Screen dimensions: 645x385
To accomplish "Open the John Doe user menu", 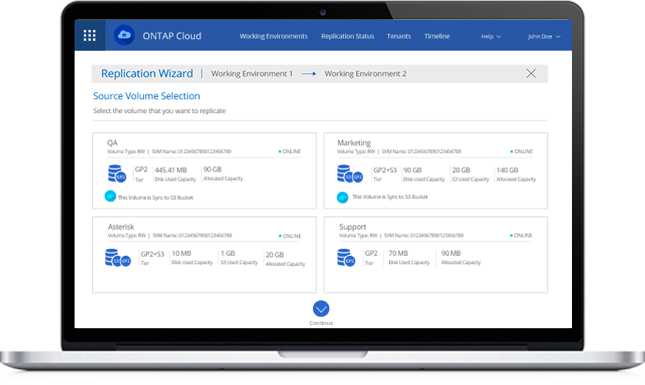I will click(544, 37).
